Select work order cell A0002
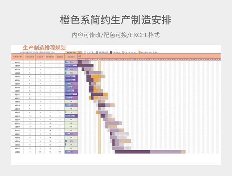232x176 pixels. pyautogui.click(x=17, y=66)
